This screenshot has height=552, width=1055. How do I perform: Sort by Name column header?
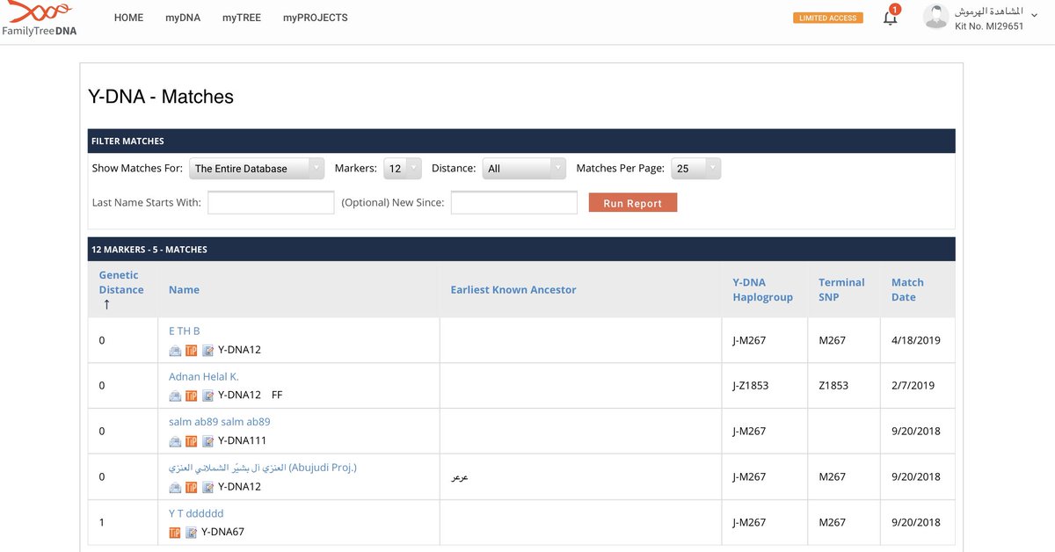(184, 290)
